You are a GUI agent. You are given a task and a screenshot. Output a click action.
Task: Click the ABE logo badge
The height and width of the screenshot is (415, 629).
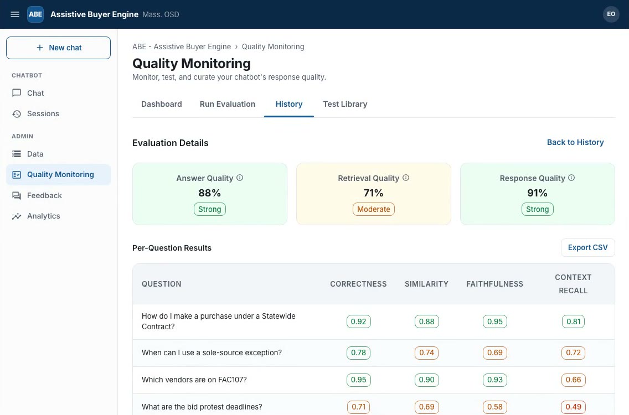35,14
